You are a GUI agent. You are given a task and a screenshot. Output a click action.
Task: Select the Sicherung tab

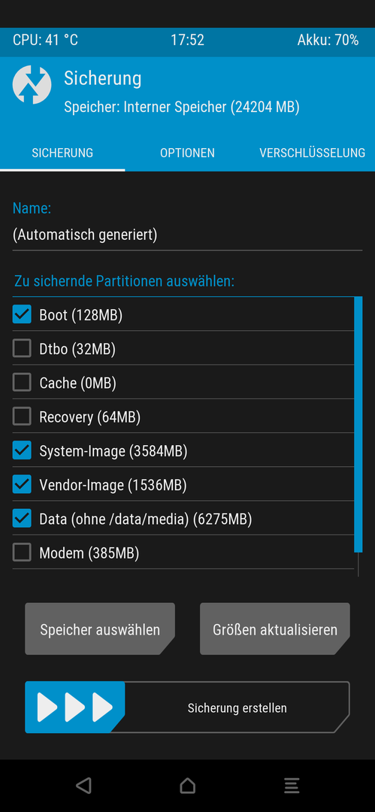[x=62, y=153]
